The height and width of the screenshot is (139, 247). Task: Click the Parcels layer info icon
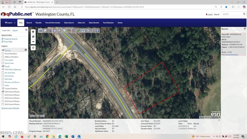[26, 50]
